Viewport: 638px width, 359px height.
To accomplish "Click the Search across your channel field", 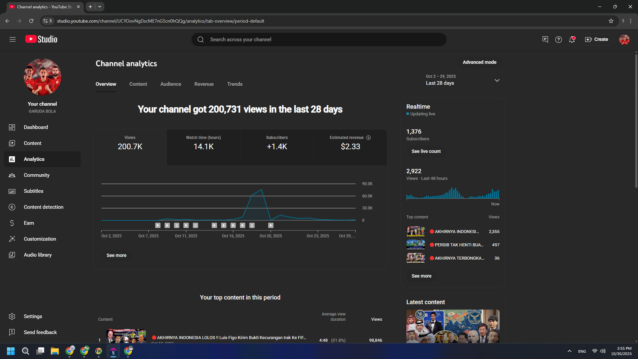I will (x=319, y=39).
